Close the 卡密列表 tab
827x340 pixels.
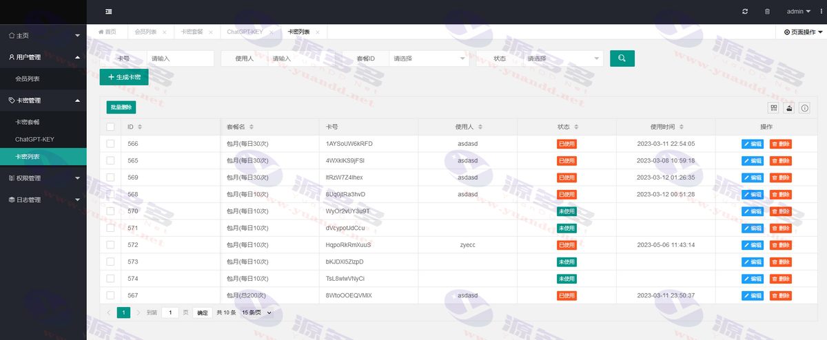(x=318, y=32)
